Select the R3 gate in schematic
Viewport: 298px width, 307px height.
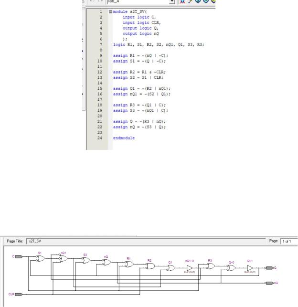coord(211,266)
